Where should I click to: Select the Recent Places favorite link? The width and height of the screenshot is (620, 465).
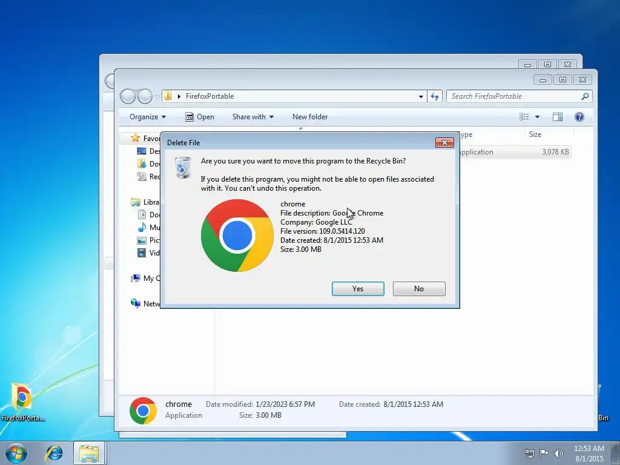click(148, 176)
